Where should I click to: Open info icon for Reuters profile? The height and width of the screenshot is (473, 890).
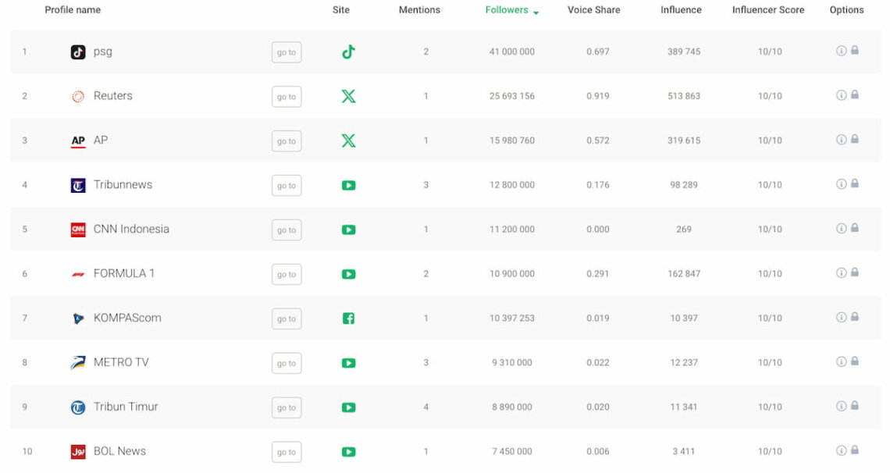click(x=841, y=94)
